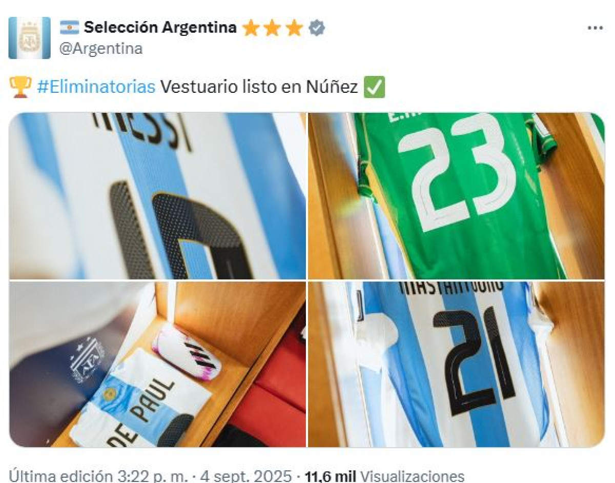Viewport: 615px width, 483px height.
Task: Open the 11,6 mil Visualizaciones count
Action: (384, 475)
